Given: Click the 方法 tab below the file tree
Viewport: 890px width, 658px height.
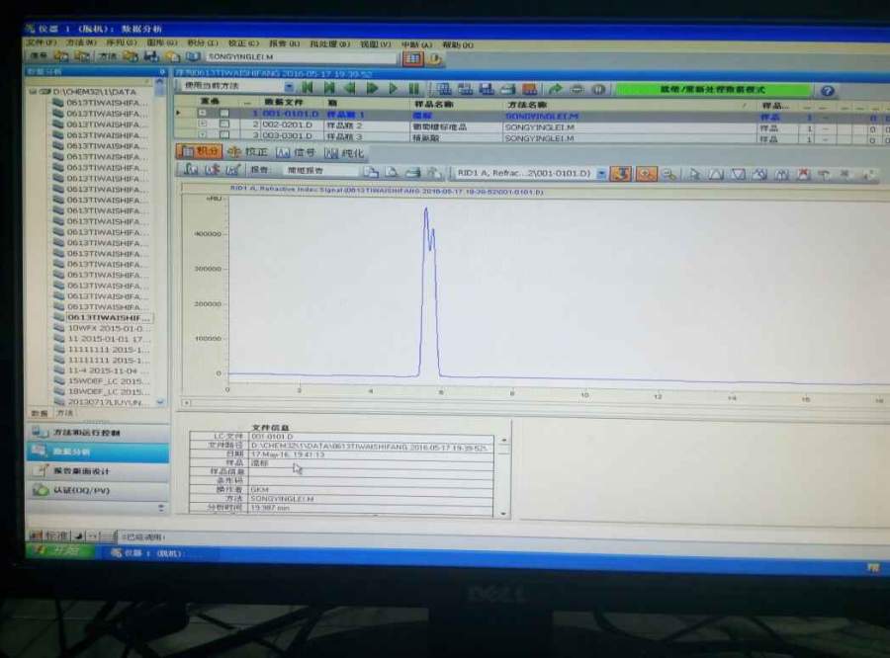Looking at the screenshot, I should click(64, 413).
